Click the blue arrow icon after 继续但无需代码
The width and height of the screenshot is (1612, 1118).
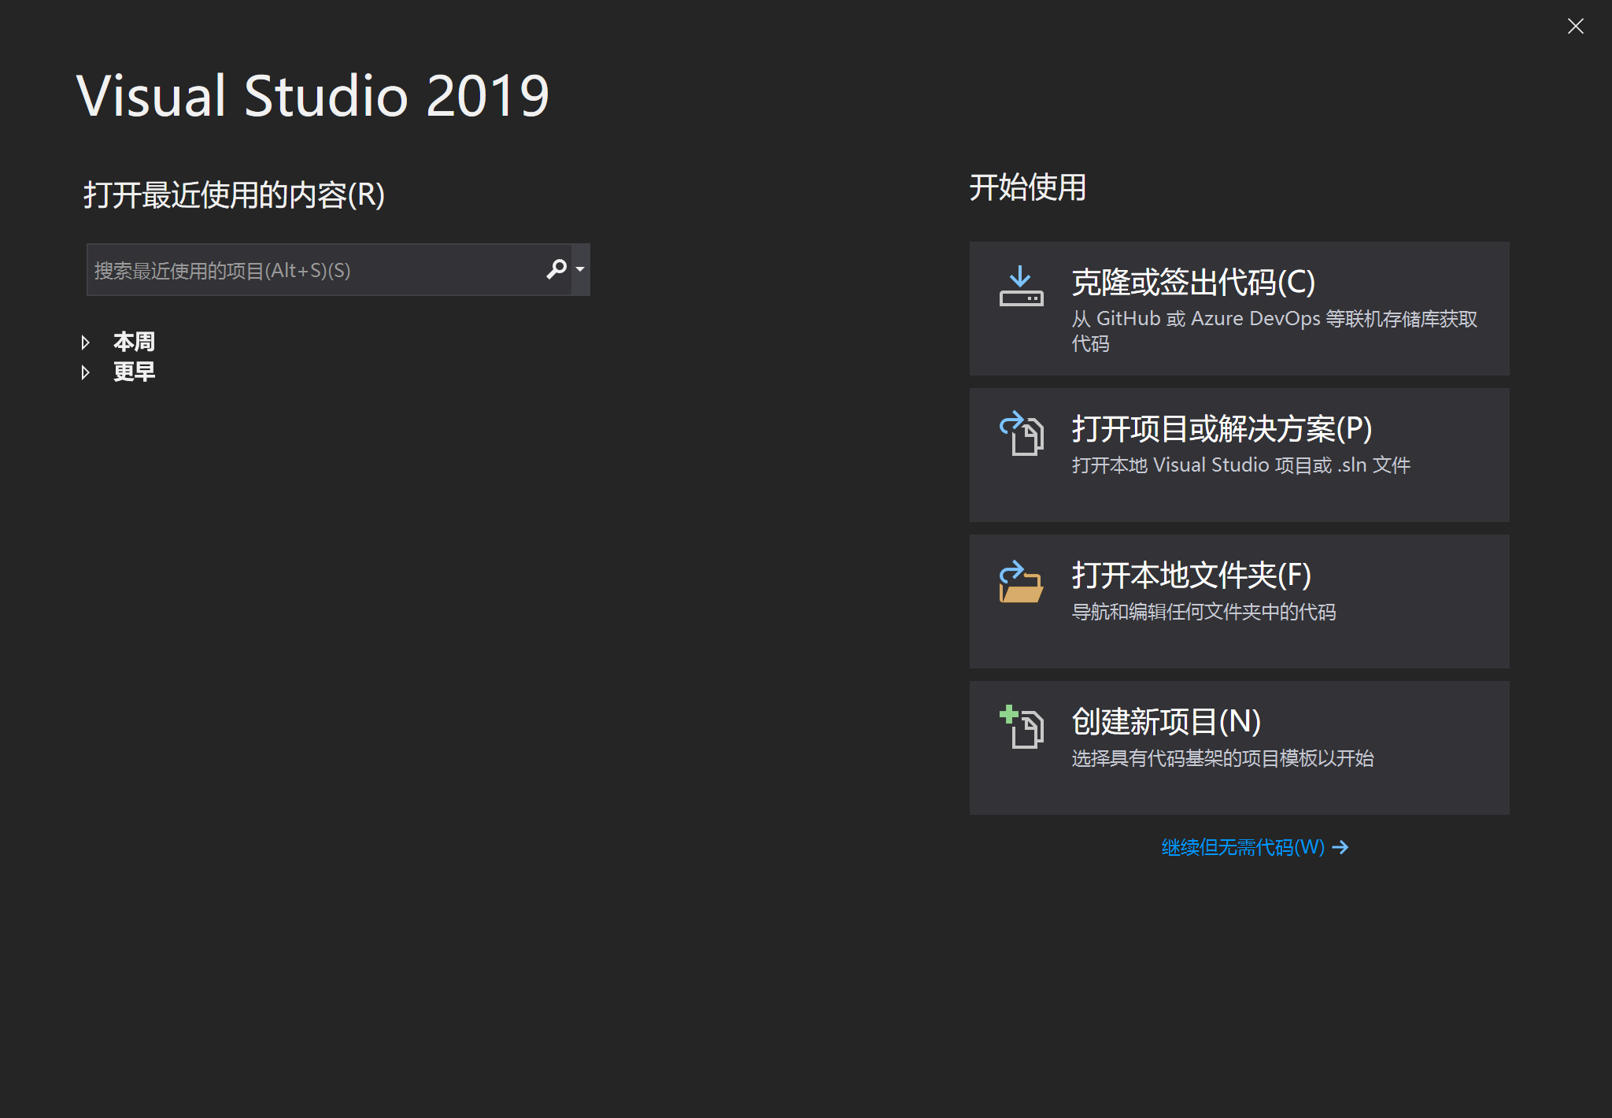1340,846
